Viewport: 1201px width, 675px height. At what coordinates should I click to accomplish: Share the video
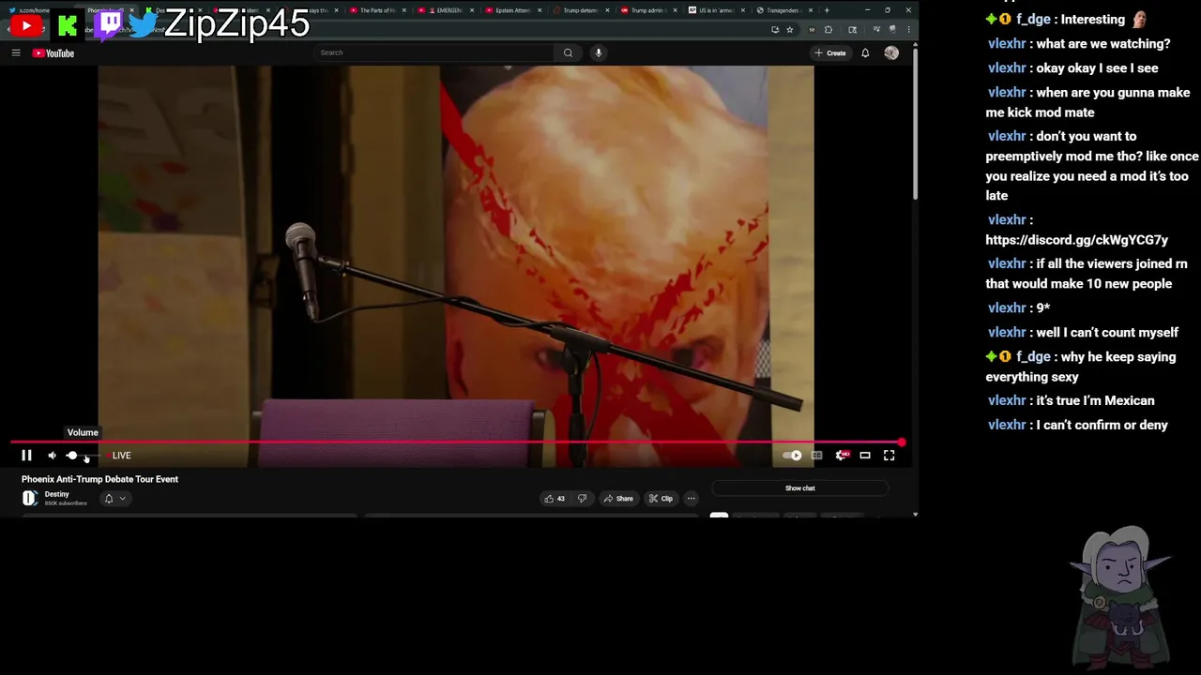click(618, 499)
